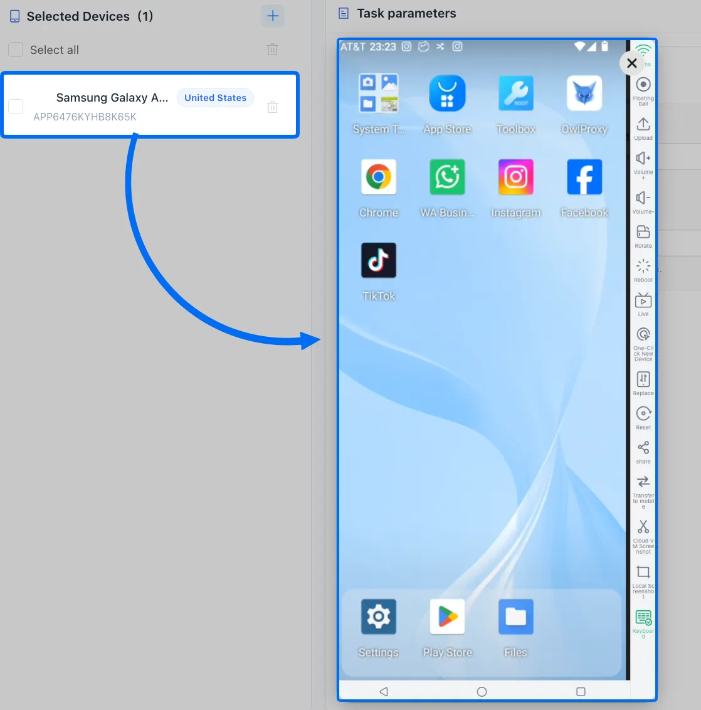Click One-Click New Device tool
Image resolution: width=701 pixels, height=710 pixels.
click(643, 344)
